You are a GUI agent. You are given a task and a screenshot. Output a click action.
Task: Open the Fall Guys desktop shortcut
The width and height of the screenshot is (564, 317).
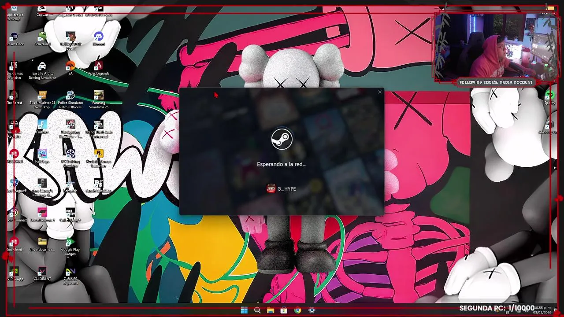(42, 157)
